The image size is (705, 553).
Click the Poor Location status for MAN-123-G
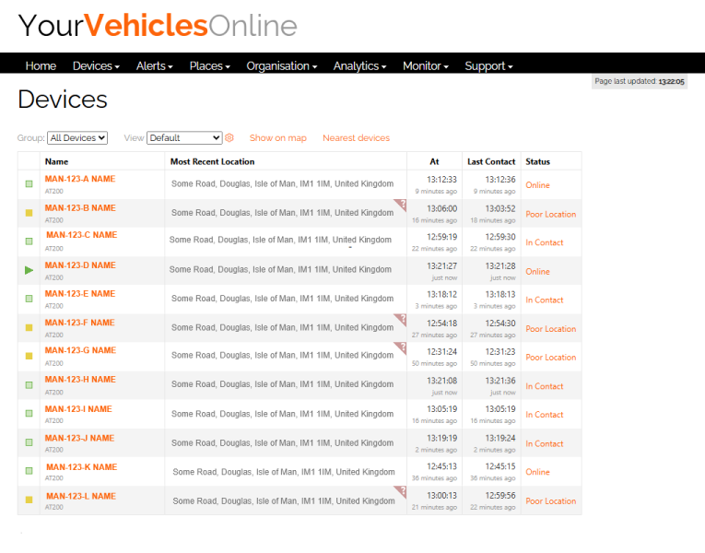coord(550,358)
